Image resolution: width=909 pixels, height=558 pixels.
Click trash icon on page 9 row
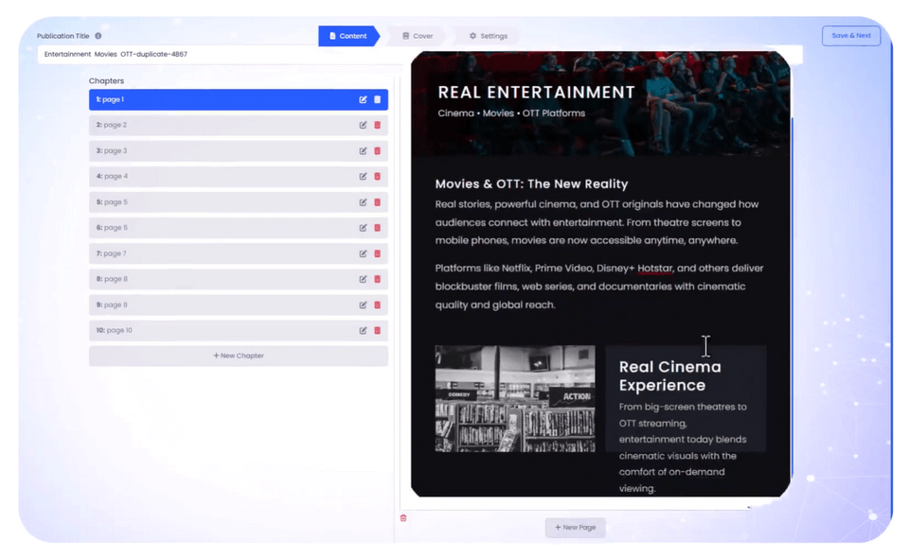tap(378, 305)
